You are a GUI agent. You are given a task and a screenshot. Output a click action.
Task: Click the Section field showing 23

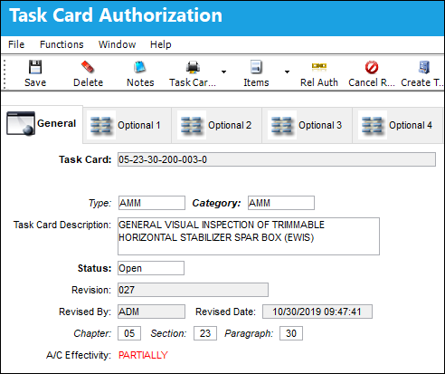point(205,333)
